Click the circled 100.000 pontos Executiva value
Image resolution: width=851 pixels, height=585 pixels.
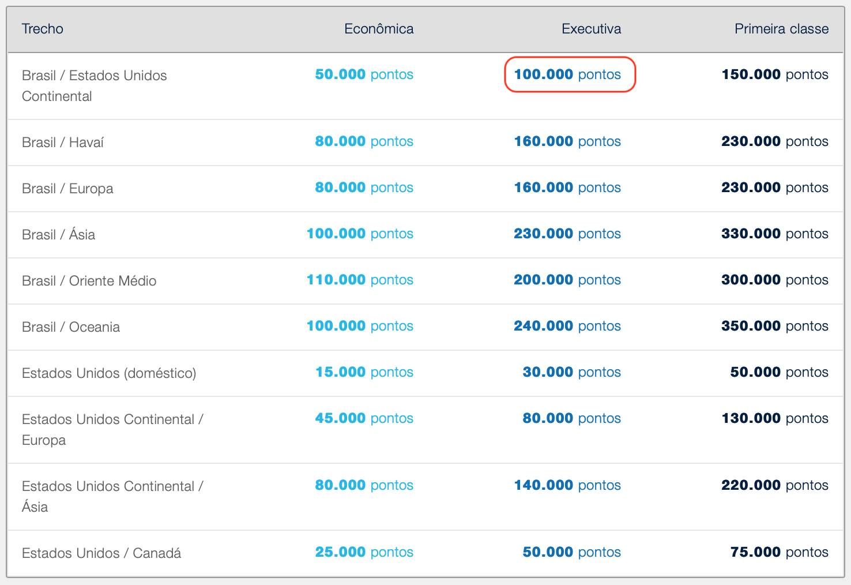click(x=567, y=74)
